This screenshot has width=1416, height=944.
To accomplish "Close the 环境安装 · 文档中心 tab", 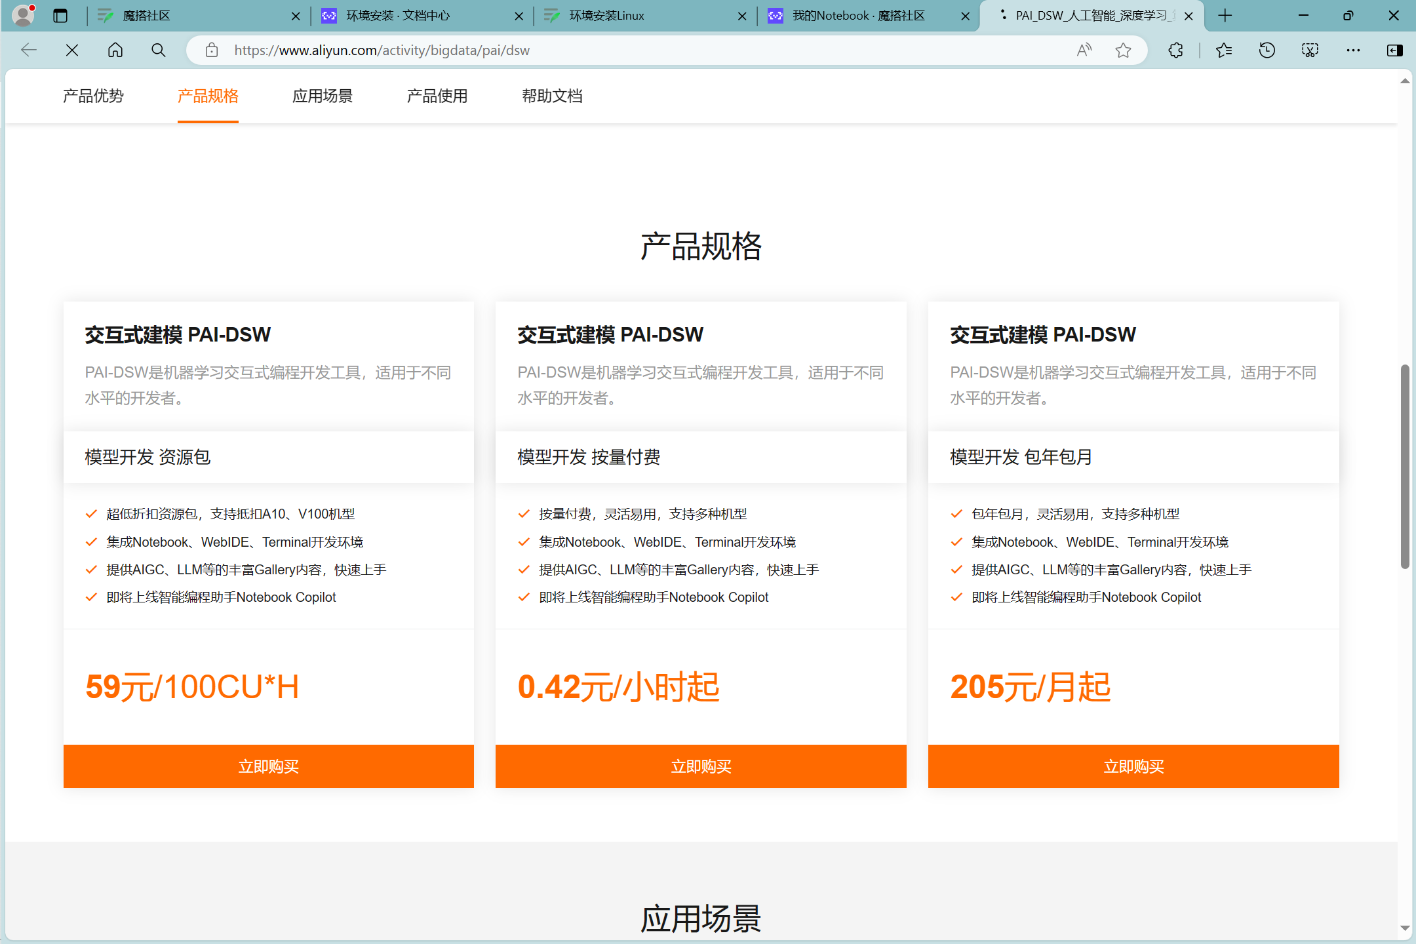I will pos(519,16).
